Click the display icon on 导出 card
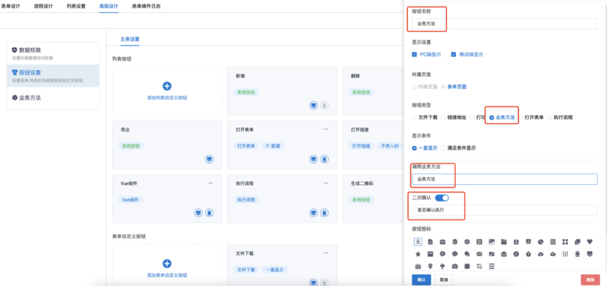The image size is (607, 286). pos(209,159)
